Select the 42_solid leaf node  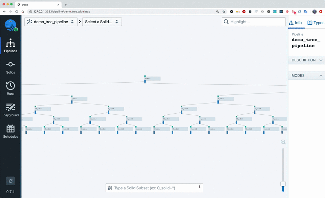pos(143,129)
